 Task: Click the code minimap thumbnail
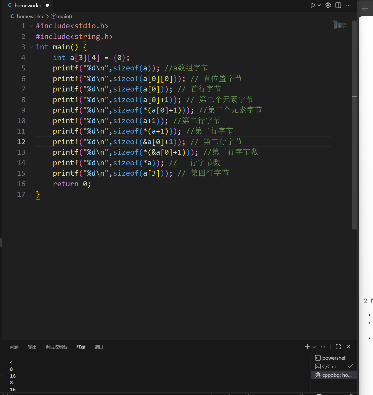coord(340,25)
